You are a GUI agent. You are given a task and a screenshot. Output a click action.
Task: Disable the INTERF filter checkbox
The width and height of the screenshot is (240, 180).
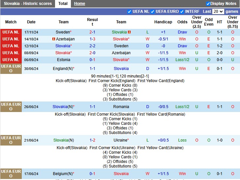pos(182,11)
